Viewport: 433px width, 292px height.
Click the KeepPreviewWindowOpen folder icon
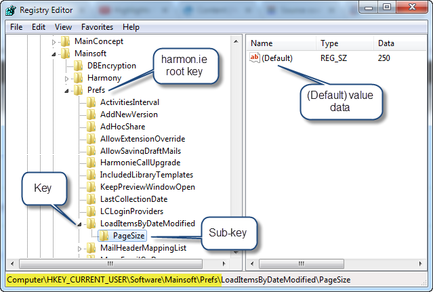[x=91, y=187]
